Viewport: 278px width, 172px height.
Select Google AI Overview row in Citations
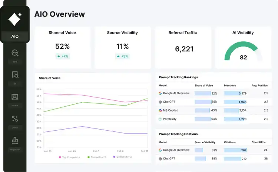tap(214, 150)
